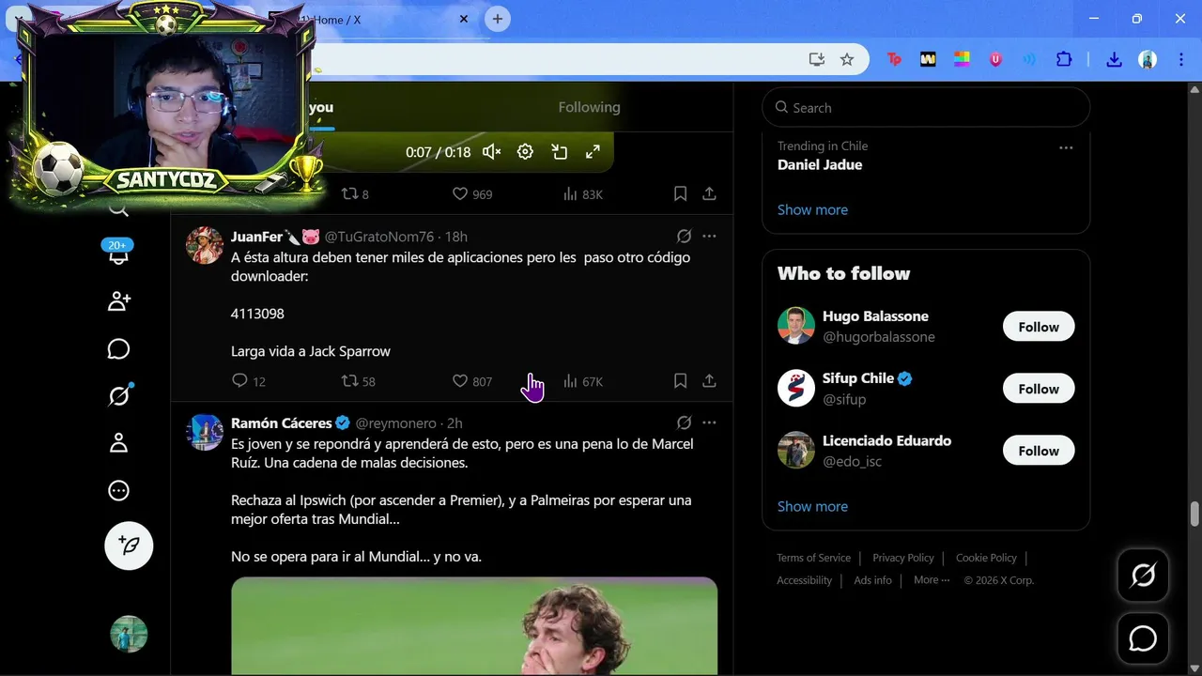Expand the More footer menu

[x=932, y=580]
